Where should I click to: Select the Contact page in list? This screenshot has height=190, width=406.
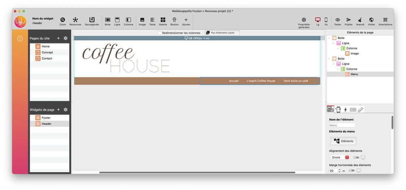(x=47, y=58)
